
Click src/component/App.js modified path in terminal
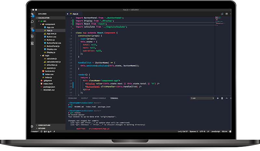pyautogui.click(x=99, y=129)
